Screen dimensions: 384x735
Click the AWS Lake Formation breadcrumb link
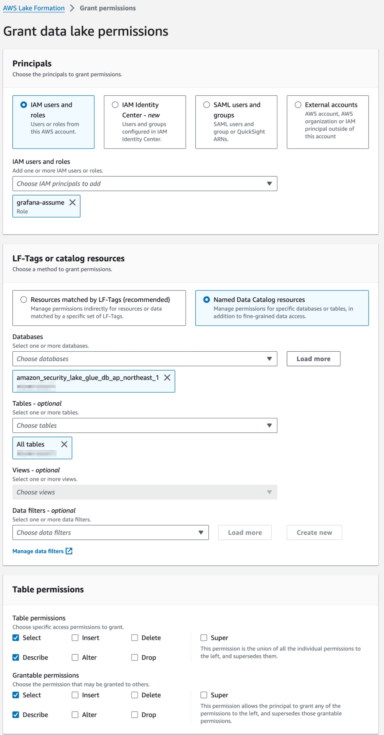pyautogui.click(x=34, y=8)
